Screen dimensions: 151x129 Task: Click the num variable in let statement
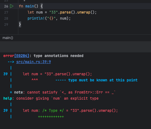click(39, 12)
